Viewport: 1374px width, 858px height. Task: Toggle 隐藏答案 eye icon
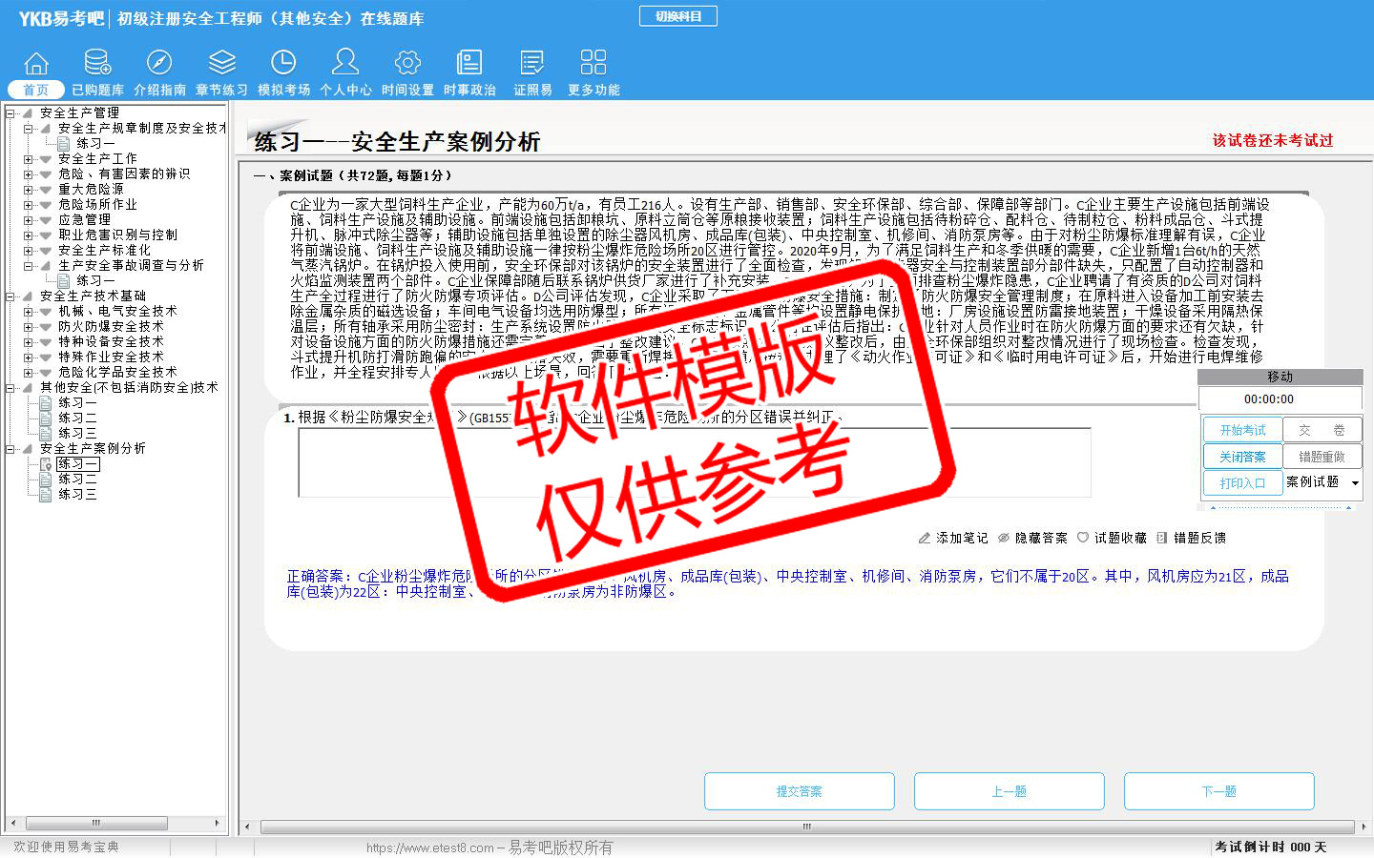1004,538
